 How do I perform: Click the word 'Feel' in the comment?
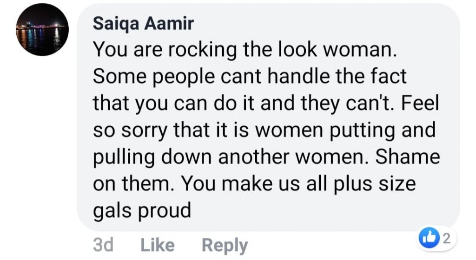420,103
